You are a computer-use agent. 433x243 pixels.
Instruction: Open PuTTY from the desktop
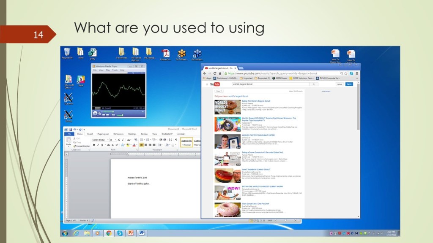92,54
